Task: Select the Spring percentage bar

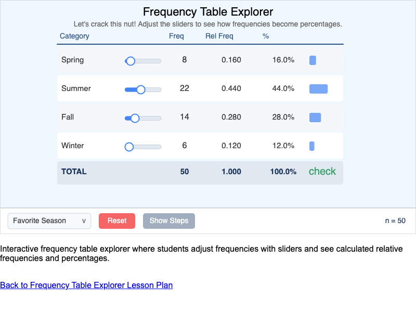Action: [313, 60]
